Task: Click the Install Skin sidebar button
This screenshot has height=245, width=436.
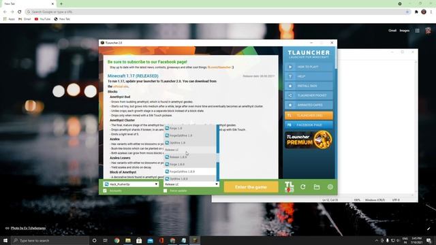Action: pos(309,86)
